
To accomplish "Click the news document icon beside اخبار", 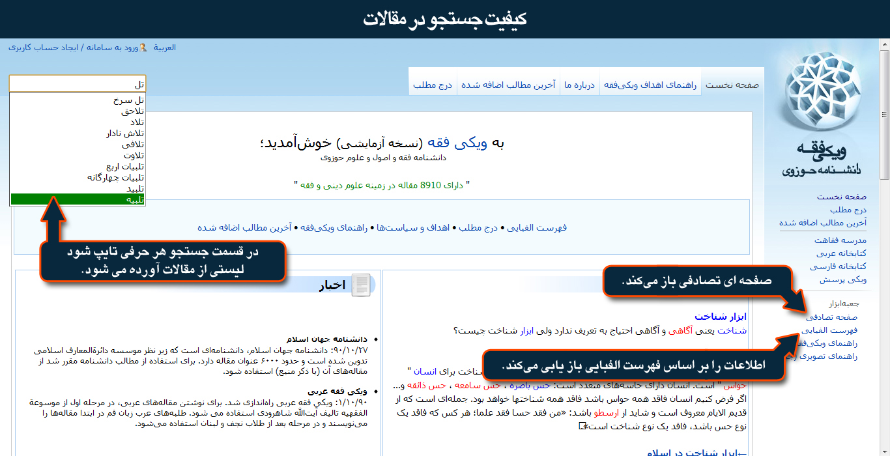I will (361, 285).
